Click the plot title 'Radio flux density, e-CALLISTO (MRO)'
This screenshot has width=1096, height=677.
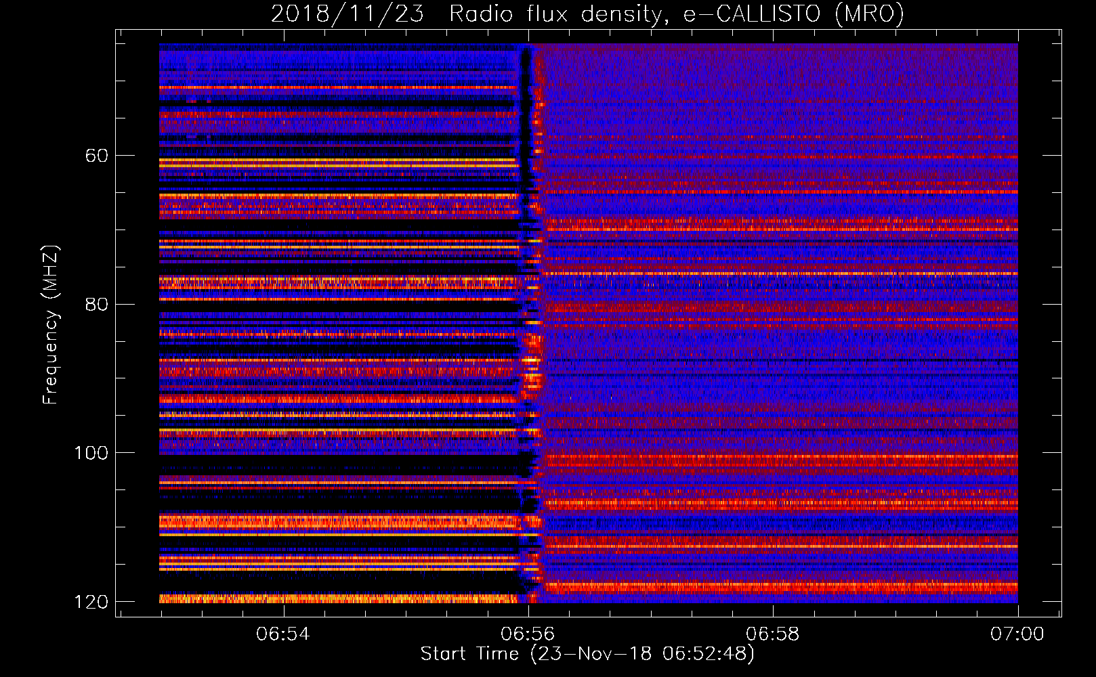tap(676, 14)
